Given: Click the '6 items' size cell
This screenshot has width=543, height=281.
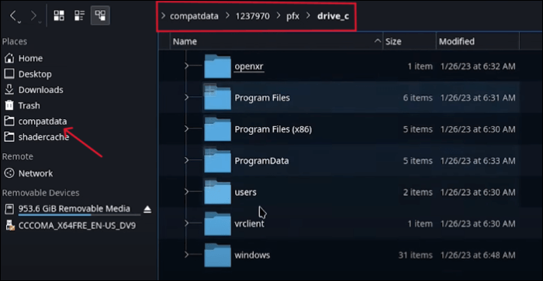Looking at the screenshot, I should coord(417,98).
